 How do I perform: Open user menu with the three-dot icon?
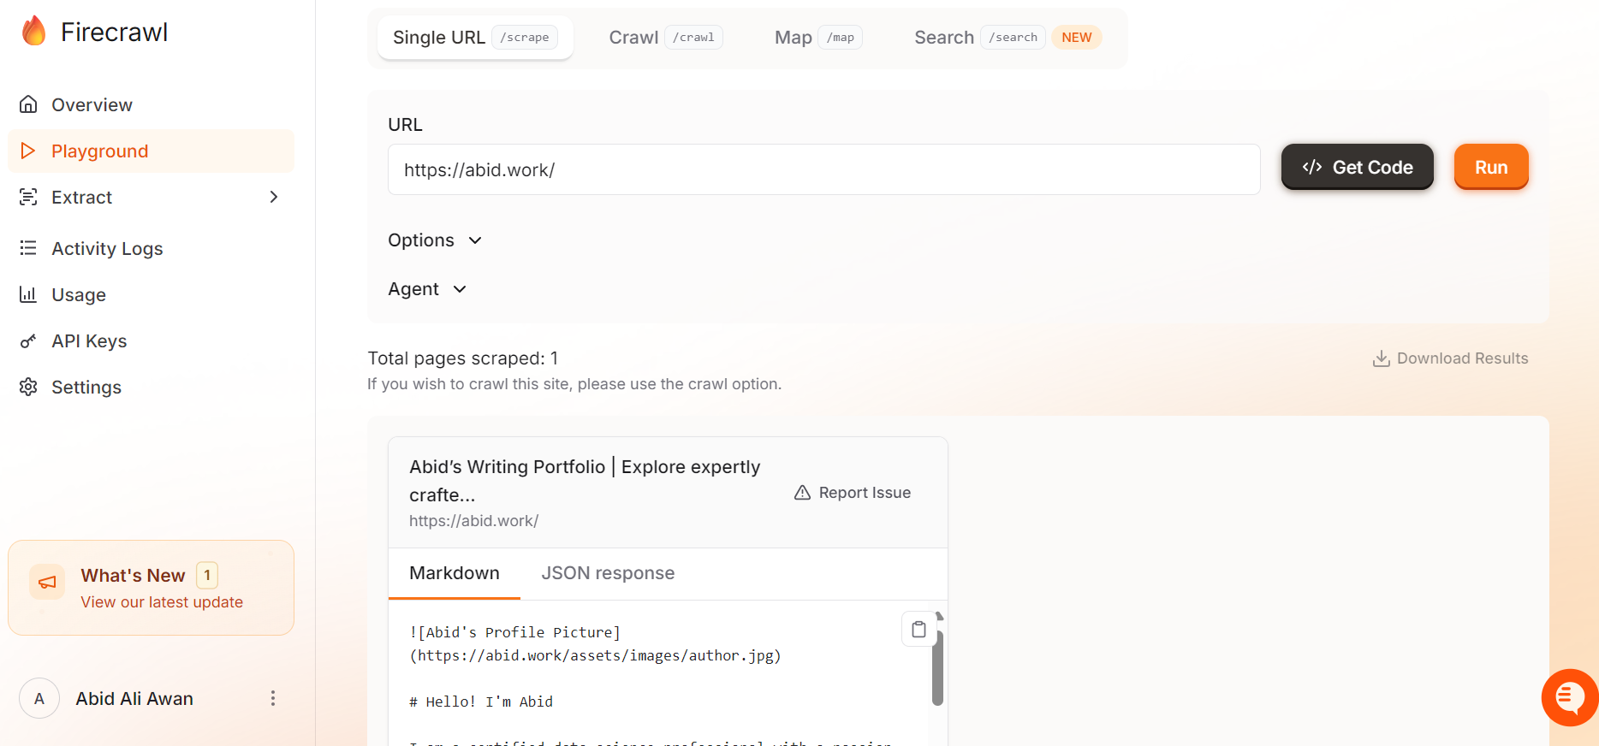pos(273,698)
